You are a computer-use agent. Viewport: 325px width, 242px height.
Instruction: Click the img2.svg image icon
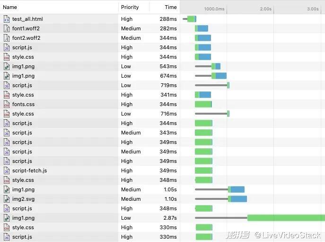[7, 199]
